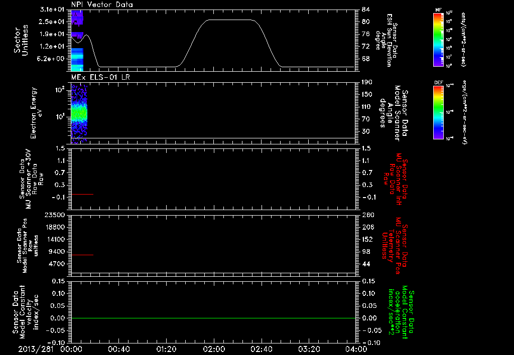Click the red "MU Scanner Int Raw Data" label
The width and height of the screenshot is (514, 355).
point(395,179)
